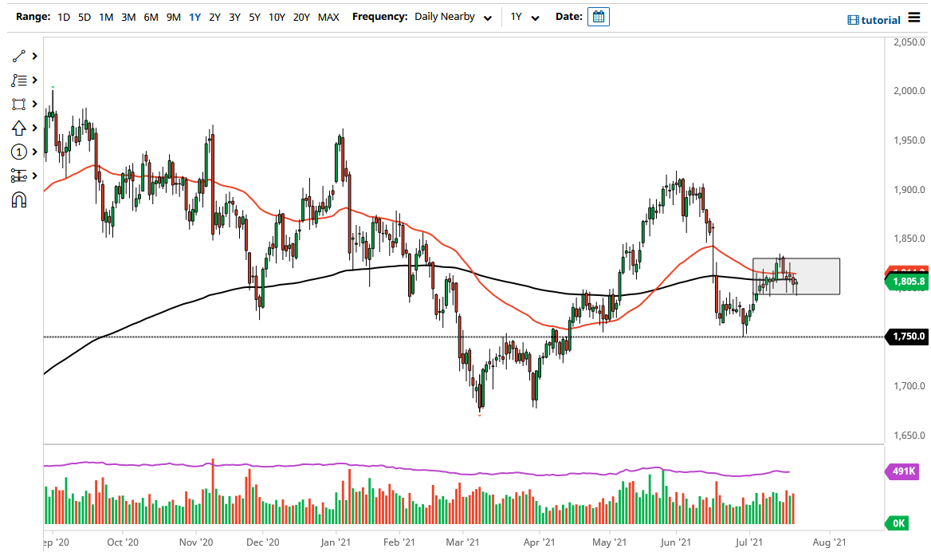931x556 pixels.
Task: Click the 2,000.0 price axis label
Action: pyautogui.click(x=909, y=91)
